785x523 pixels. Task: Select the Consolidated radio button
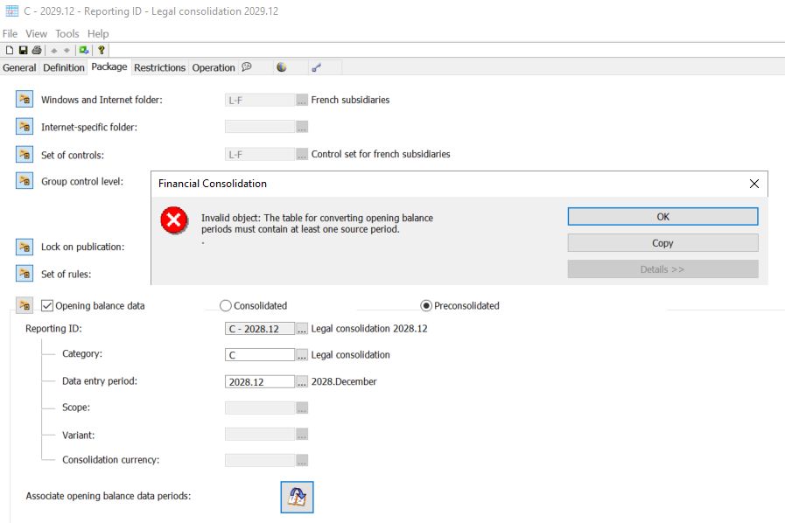(226, 305)
